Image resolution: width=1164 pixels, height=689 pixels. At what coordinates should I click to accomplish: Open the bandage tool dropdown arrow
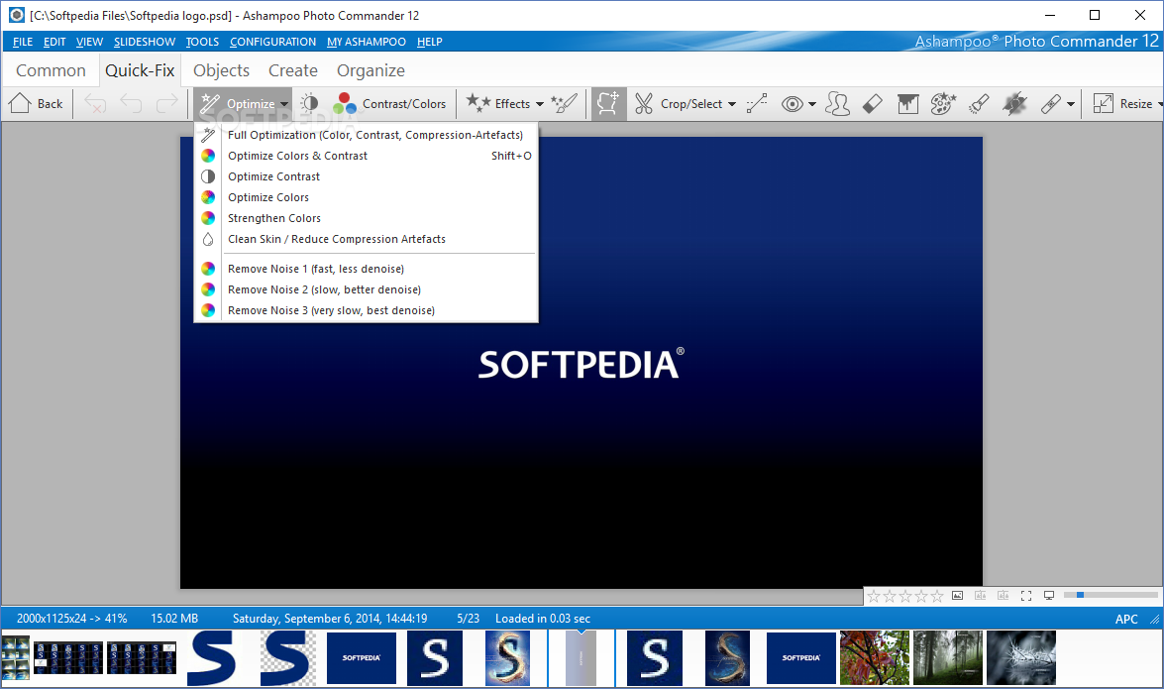pyautogui.click(x=1071, y=104)
